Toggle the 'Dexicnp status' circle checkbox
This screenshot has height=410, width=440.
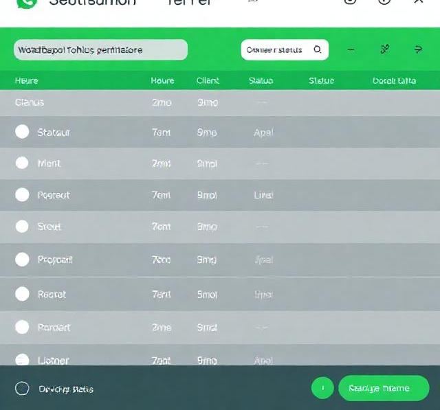[22, 389]
